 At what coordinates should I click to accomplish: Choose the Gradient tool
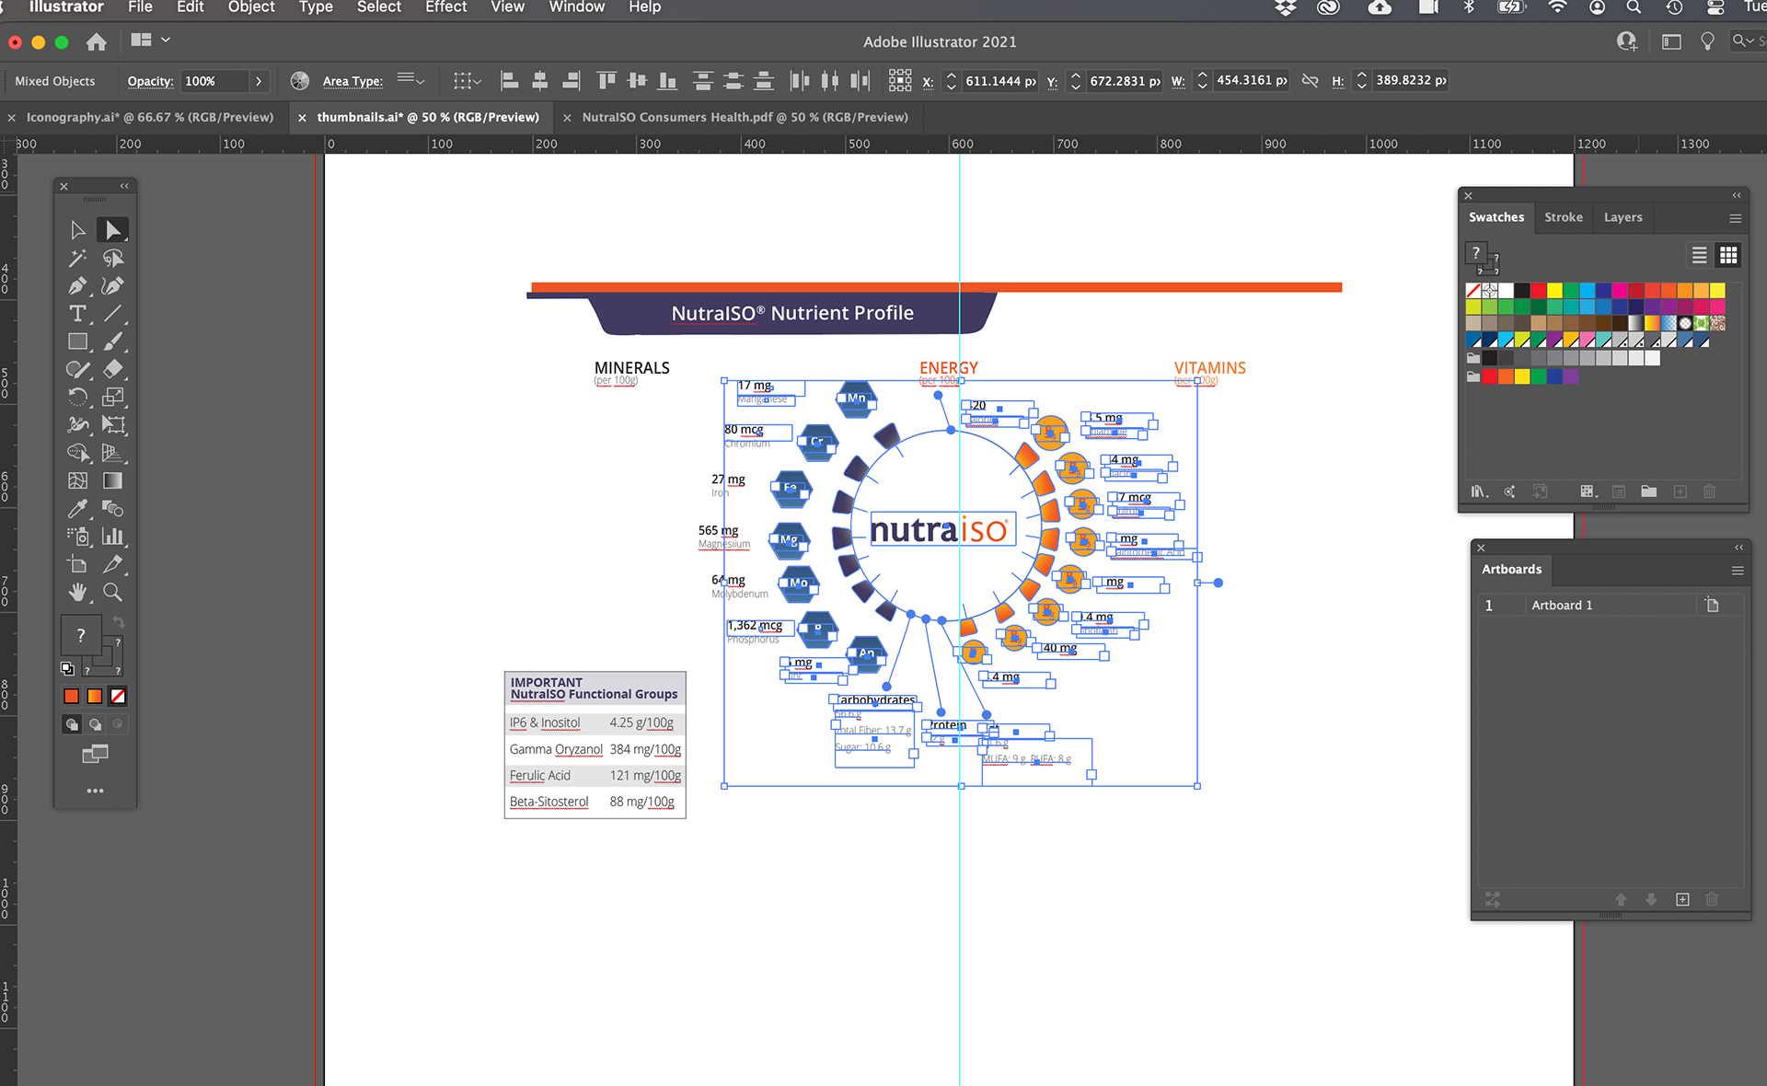click(x=113, y=480)
